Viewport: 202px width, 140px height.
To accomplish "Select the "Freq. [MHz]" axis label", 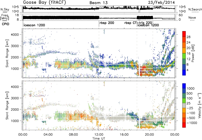I will [x=5, y=17].
